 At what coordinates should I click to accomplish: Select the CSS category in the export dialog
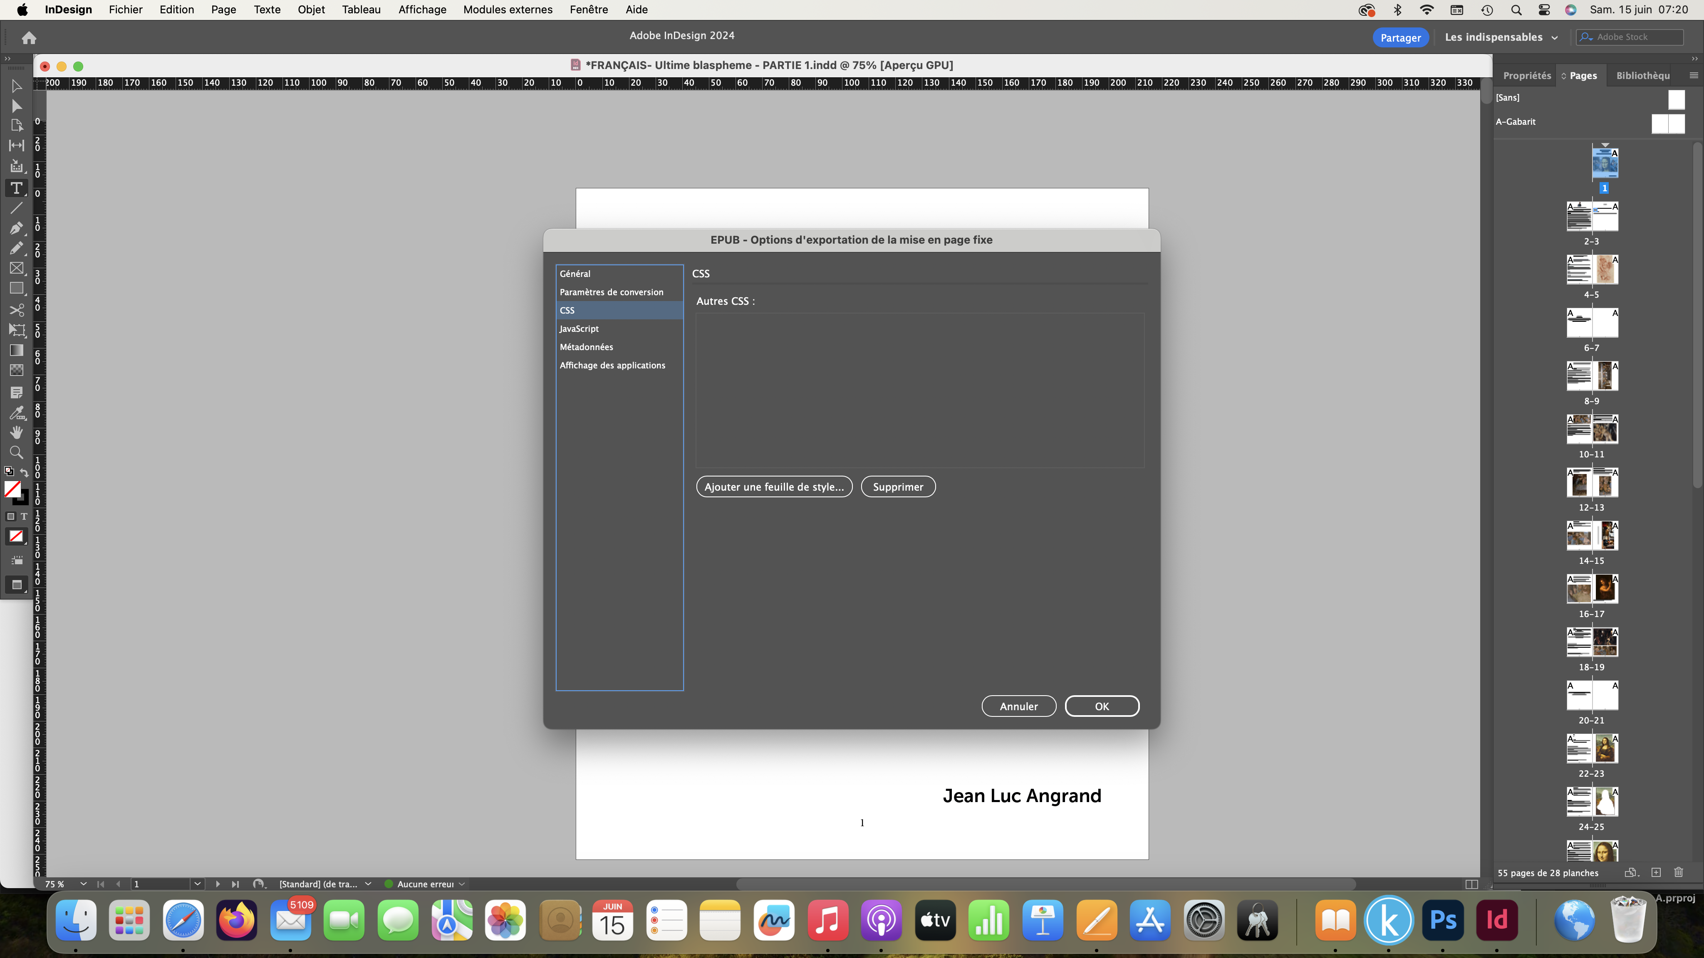(x=567, y=310)
